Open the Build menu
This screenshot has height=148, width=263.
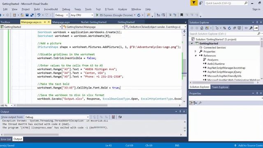coord(37,9)
